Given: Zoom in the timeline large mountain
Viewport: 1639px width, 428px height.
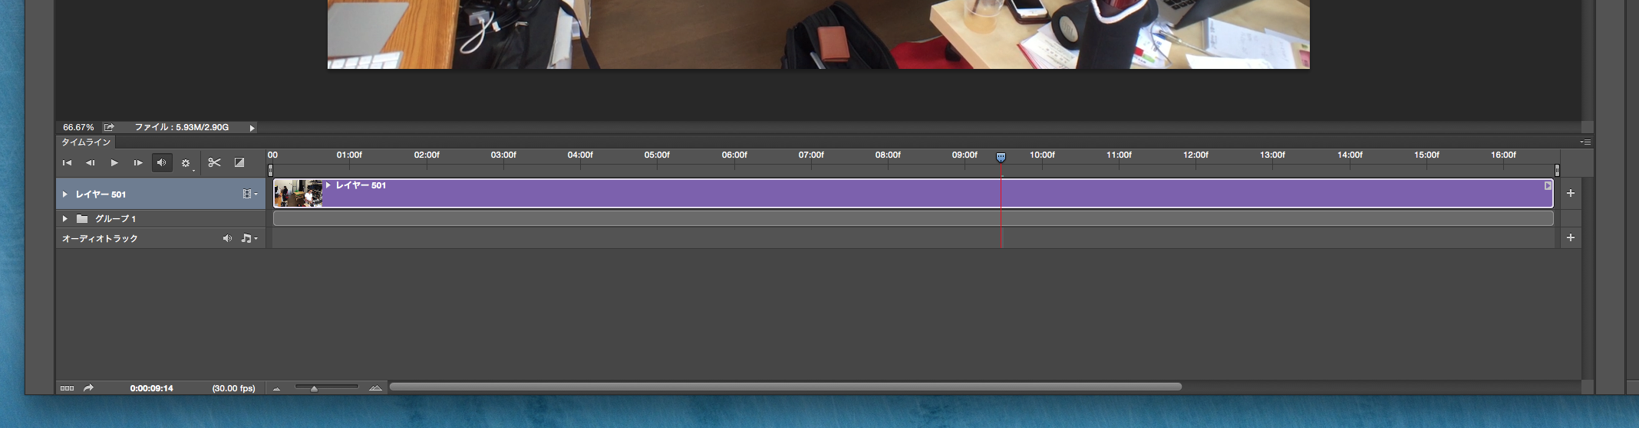Looking at the screenshot, I should (375, 387).
